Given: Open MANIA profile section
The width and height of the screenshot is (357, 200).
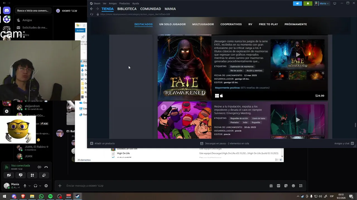Looking at the screenshot, I should coord(170,9).
